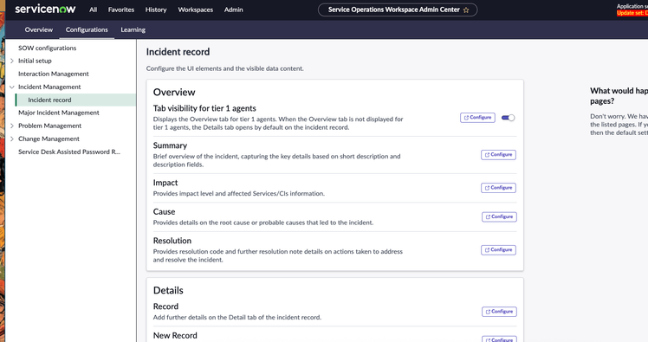Open the Admin menu
The width and height of the screenshot is (648, 342).
[234, 10]
